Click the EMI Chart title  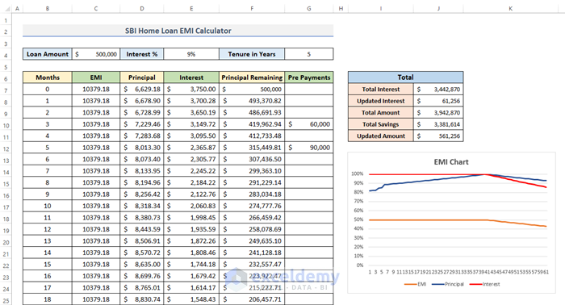pos(451,162)
